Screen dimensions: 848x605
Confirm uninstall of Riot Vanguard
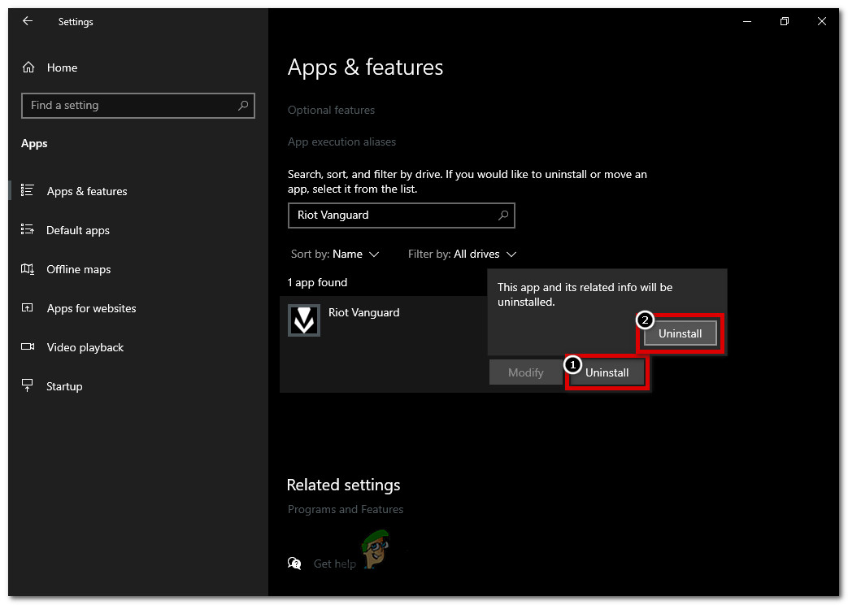(x=680, y=333)
